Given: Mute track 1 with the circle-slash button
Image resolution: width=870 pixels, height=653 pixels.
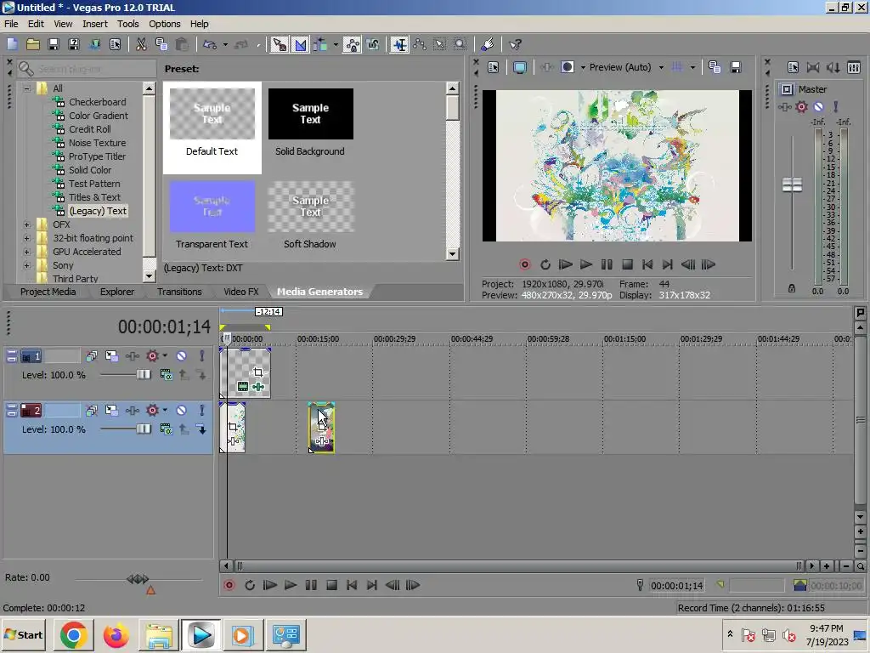Looking at the screenshot, I should [182, 356].
